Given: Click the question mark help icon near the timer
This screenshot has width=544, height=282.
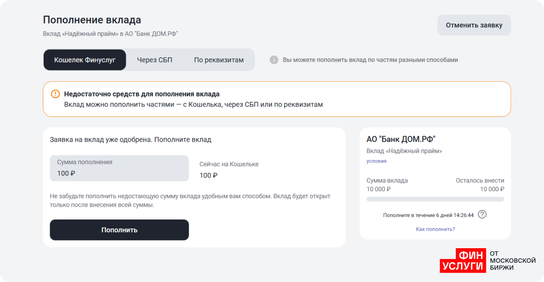Looking at the screenshot, I should pyautogui.click(x=482, y=214).
